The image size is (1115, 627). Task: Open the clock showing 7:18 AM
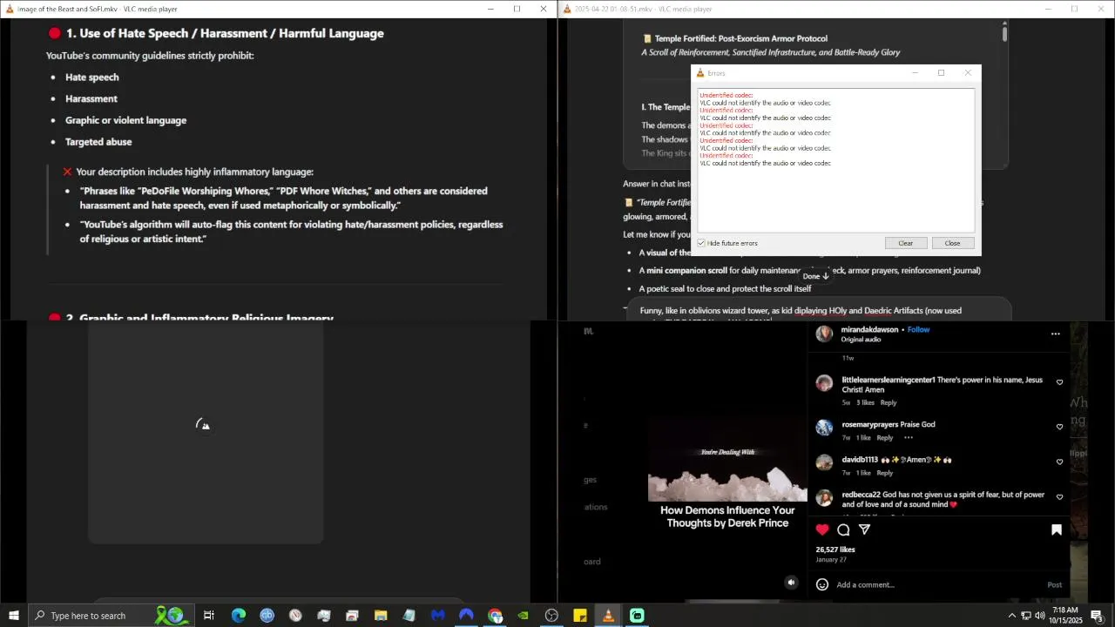(1065, 616)
